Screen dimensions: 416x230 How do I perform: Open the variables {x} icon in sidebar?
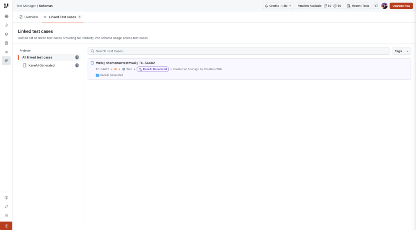click(x=6, y=52)
